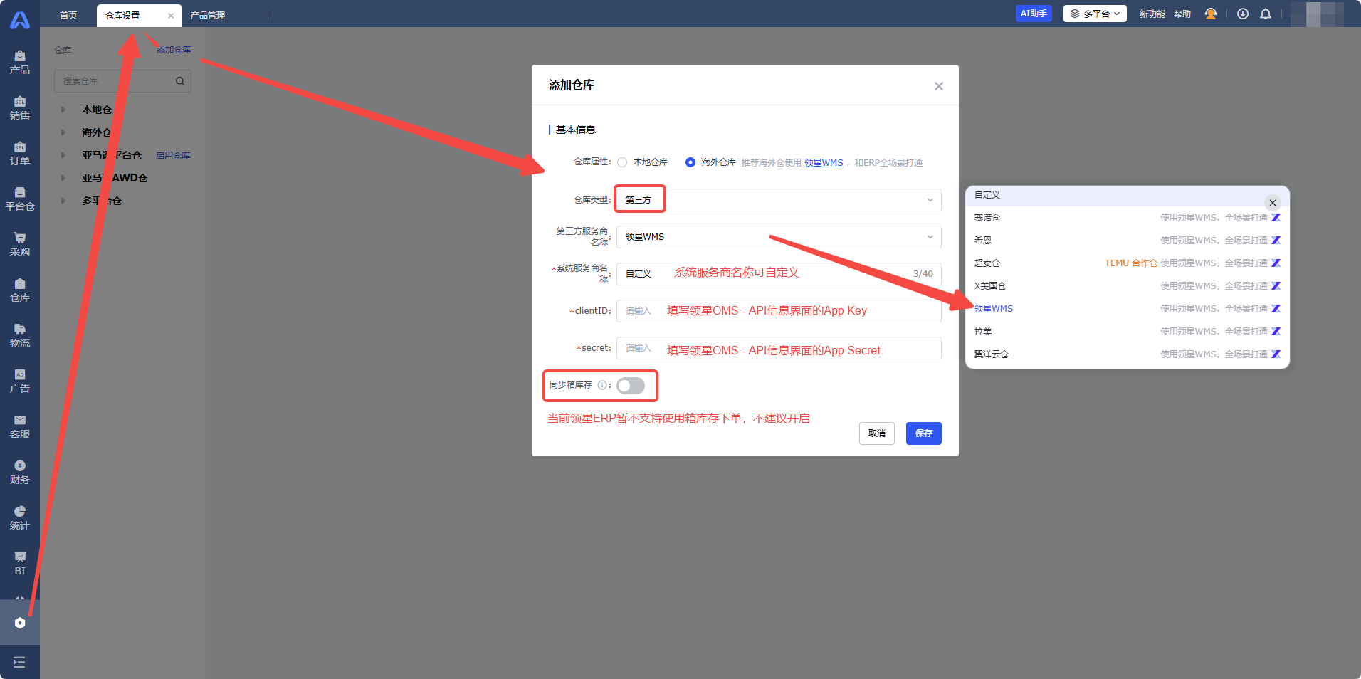Open the 产品 module in the sidebar
Screen dimensions: 1361x679
(20, 63)
